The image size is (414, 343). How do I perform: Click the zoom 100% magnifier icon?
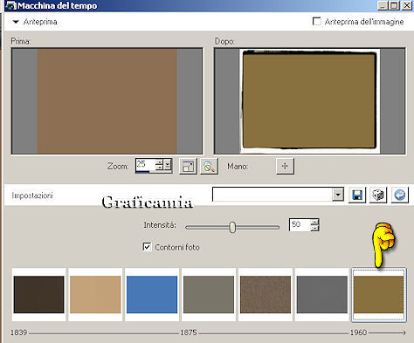(x=210, y=167)
